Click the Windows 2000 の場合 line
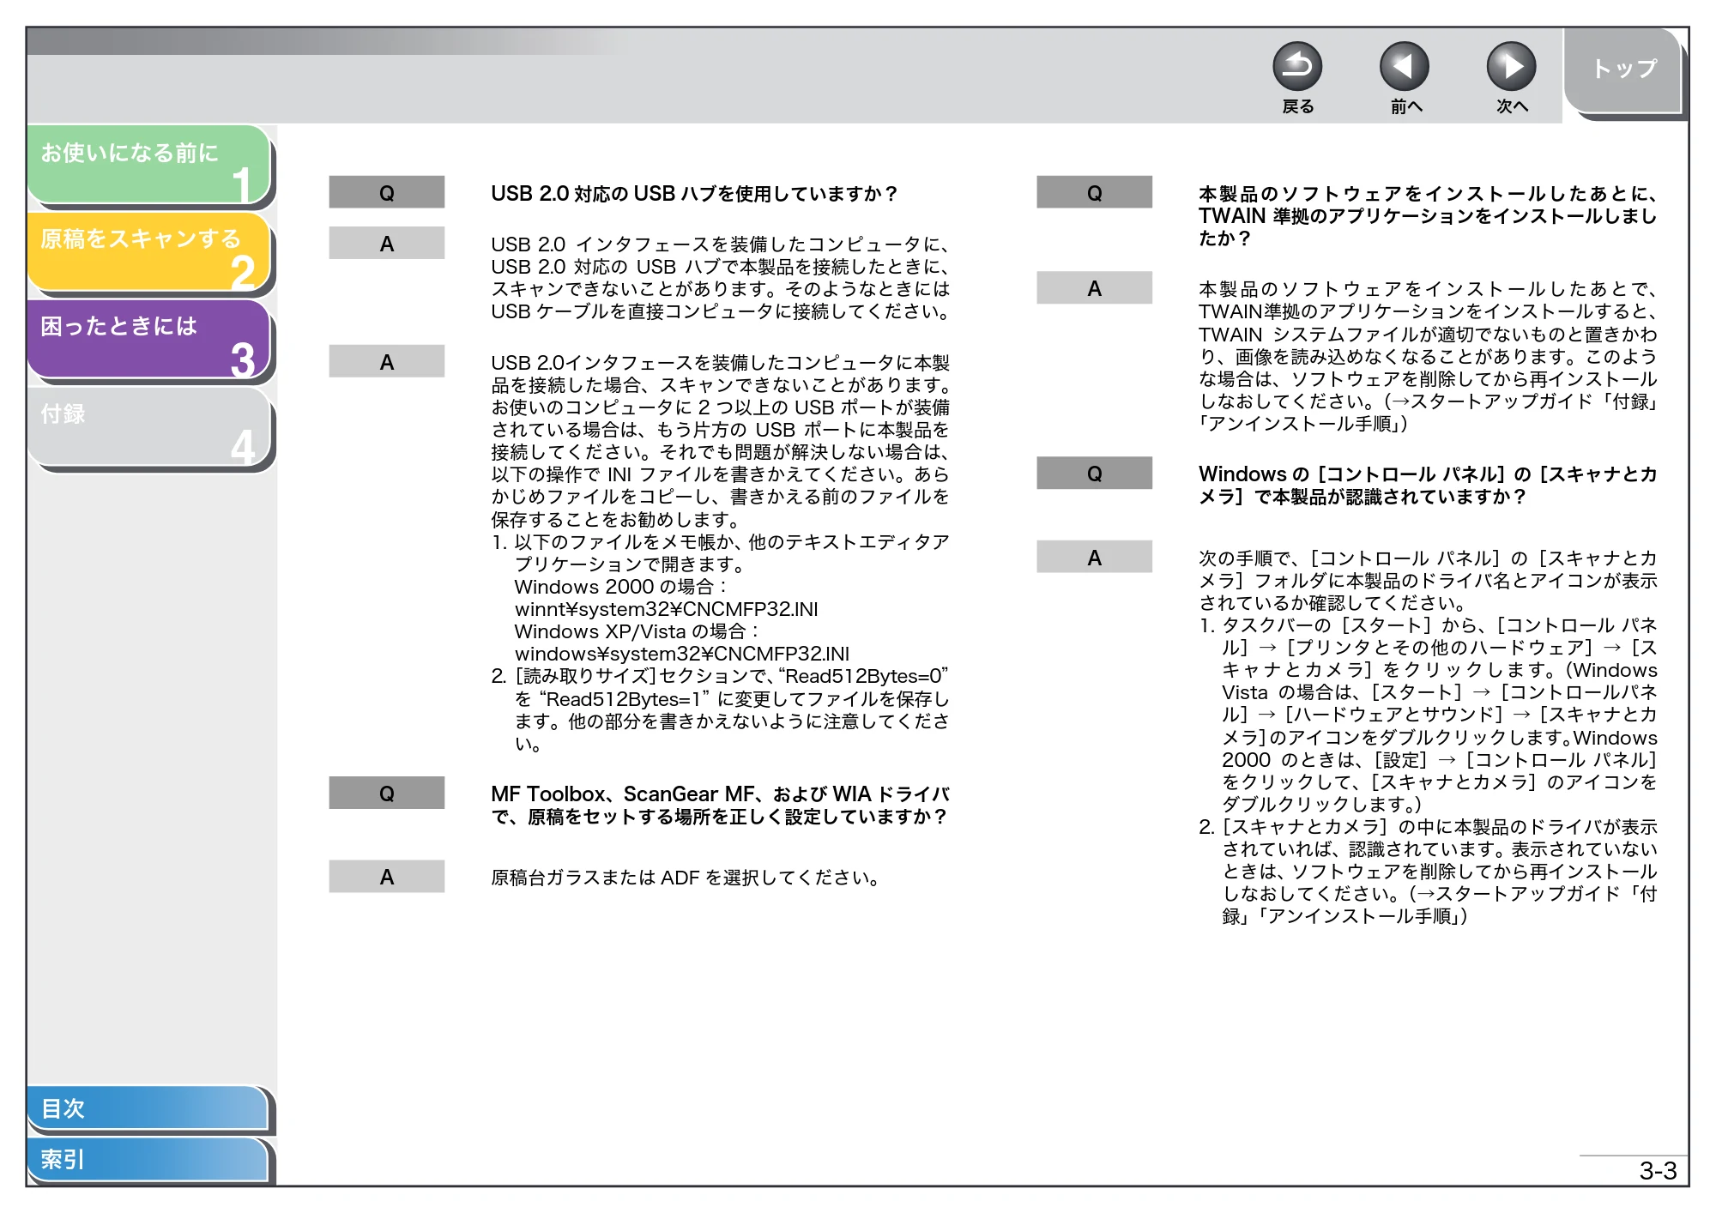This screenshot has height=1213, width=1716. 621,587
